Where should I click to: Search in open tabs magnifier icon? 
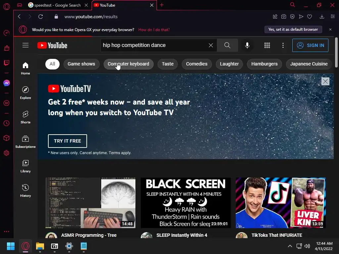(293, 5)
